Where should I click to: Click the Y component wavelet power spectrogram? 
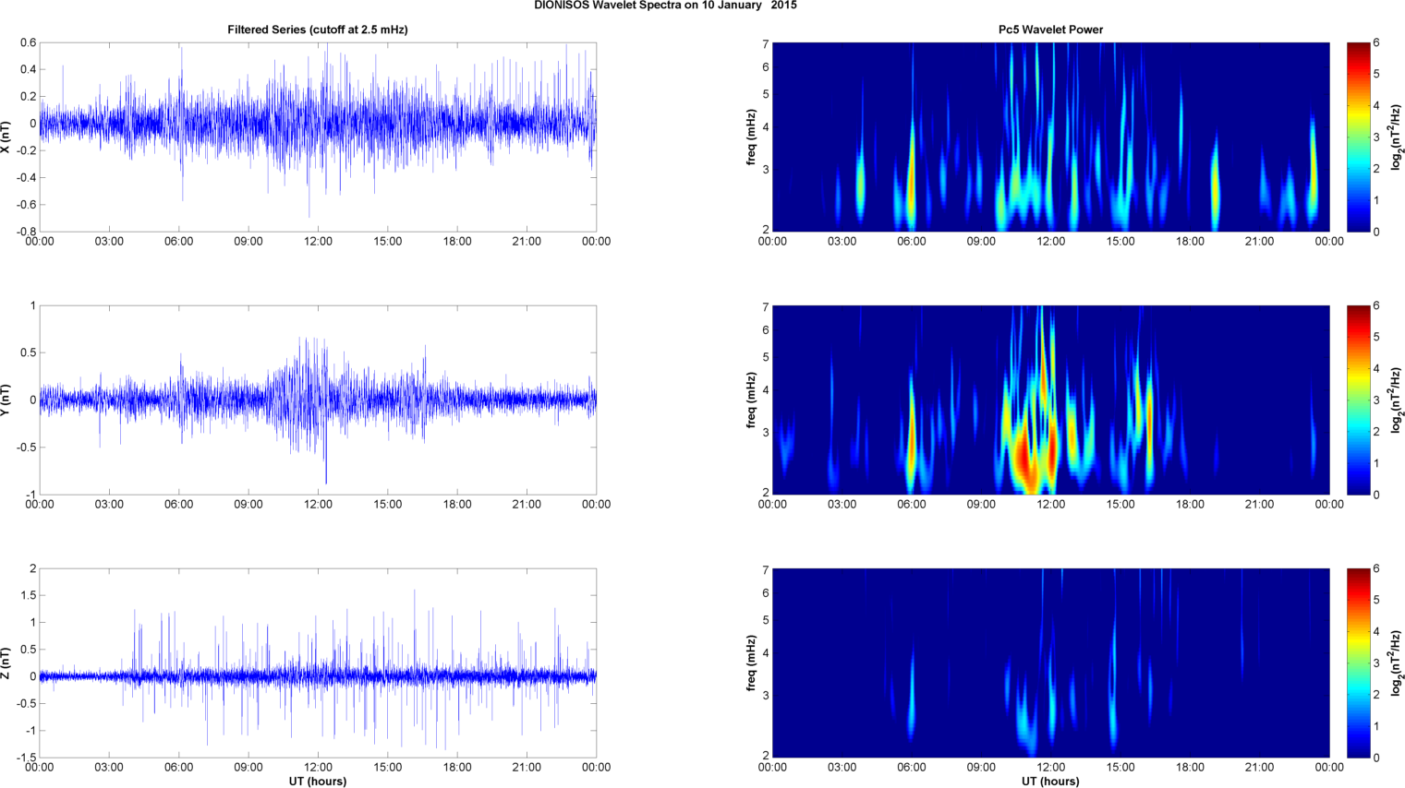(1050, 400)
